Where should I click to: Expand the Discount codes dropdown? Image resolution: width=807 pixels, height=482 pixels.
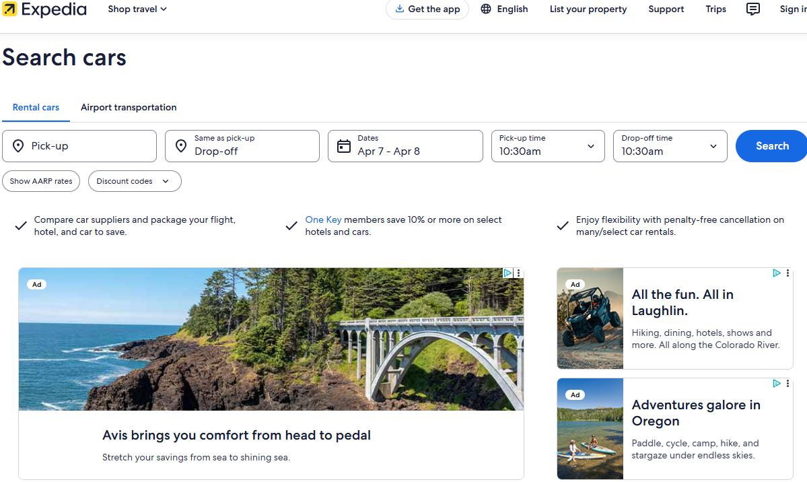(x=135, y=181)
